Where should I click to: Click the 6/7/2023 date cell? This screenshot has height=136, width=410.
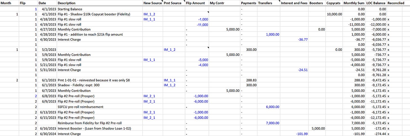pyautogui.click(x=47, y=91)
